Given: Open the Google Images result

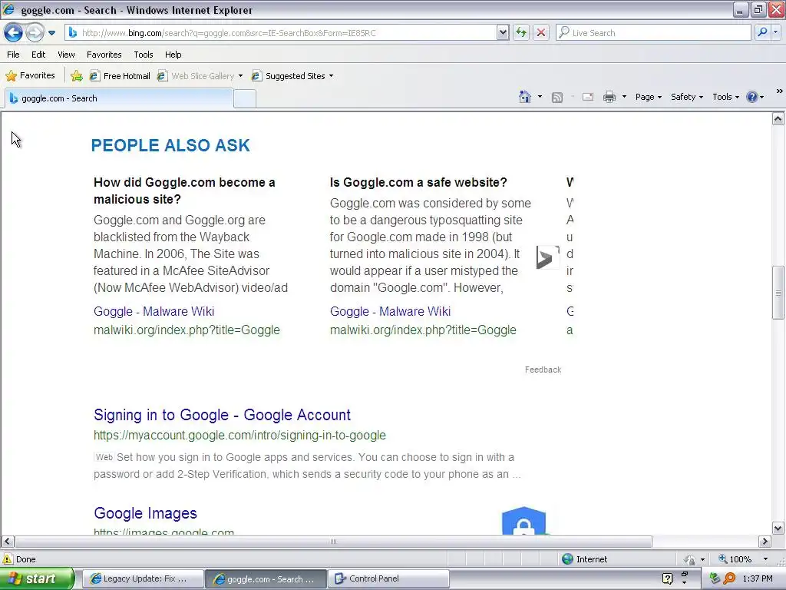Looking at the screenshot, I should click(145, 513).
